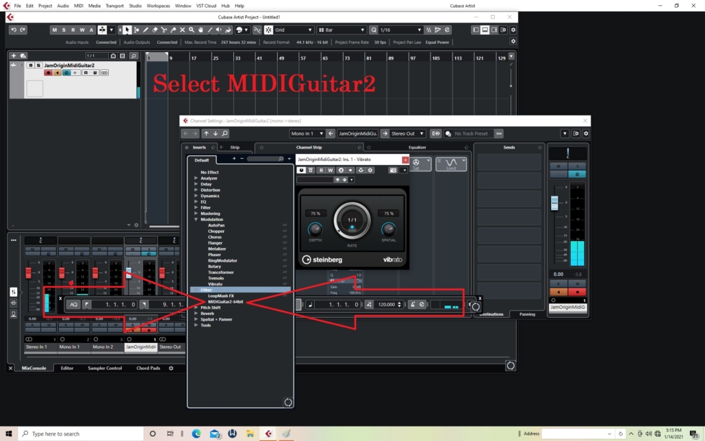Open vibrato plugin snapshot camera icon

tap(393, 170)
